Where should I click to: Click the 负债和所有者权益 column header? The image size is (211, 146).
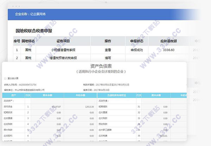click(117, 95)
